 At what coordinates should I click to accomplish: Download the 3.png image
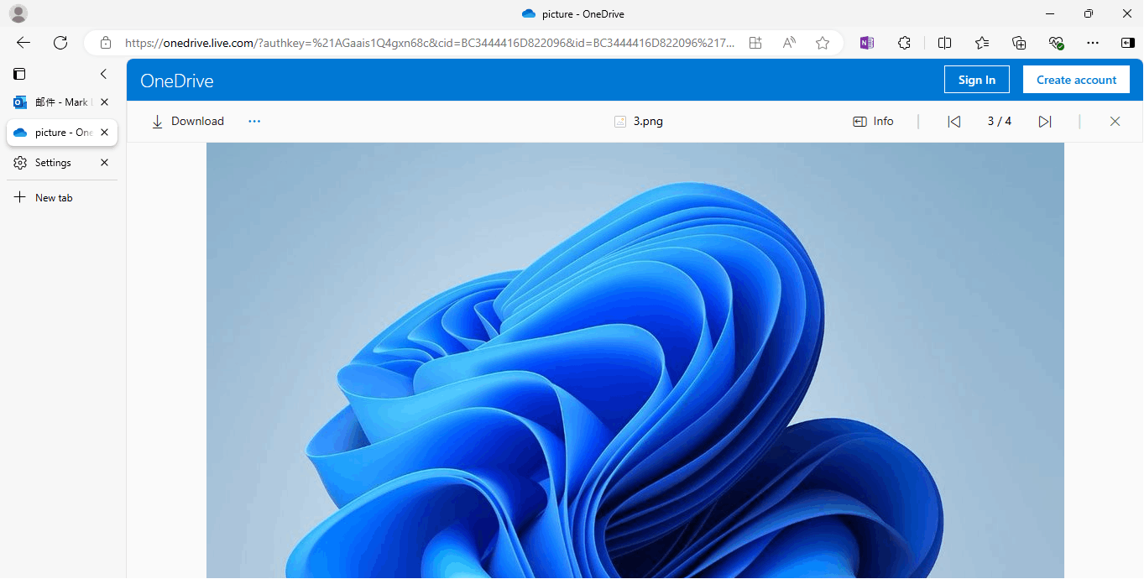[188, 122]
